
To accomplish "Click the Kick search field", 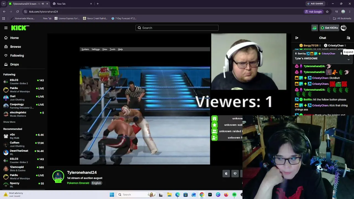I will [x=177, y=28].
